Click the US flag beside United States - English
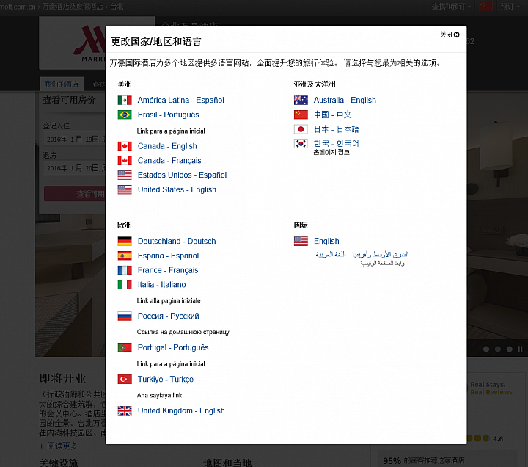528x467 pixels. coord(125,189)
